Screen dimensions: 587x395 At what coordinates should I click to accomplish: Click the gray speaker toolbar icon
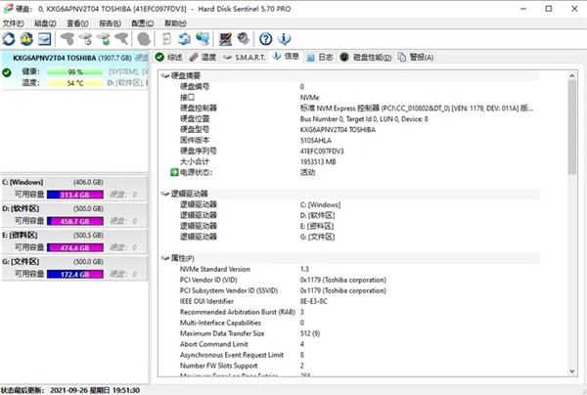(x=243, y=38)
